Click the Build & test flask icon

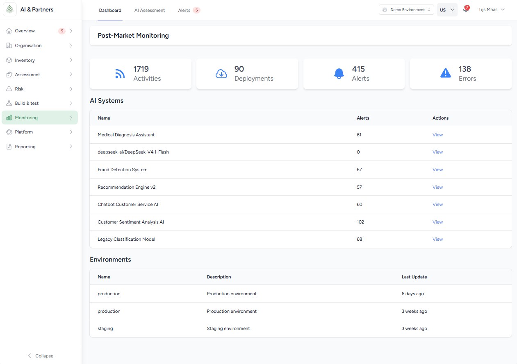click(x=9, y=103)
